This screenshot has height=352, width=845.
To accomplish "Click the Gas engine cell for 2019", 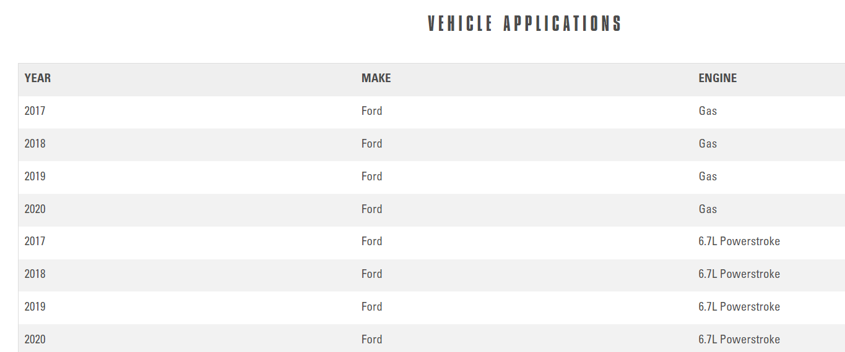I will click(708, 177).
